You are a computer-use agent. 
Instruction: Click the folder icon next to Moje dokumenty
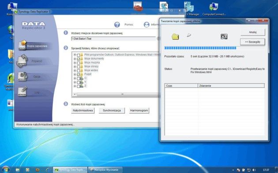[82, 58]
